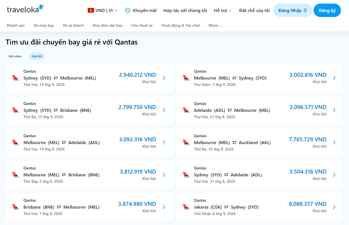The height and width of the screenshot is (225, 349).
Task: Open Hợp tác với chúng tôi link
Action: coord(185,11)
